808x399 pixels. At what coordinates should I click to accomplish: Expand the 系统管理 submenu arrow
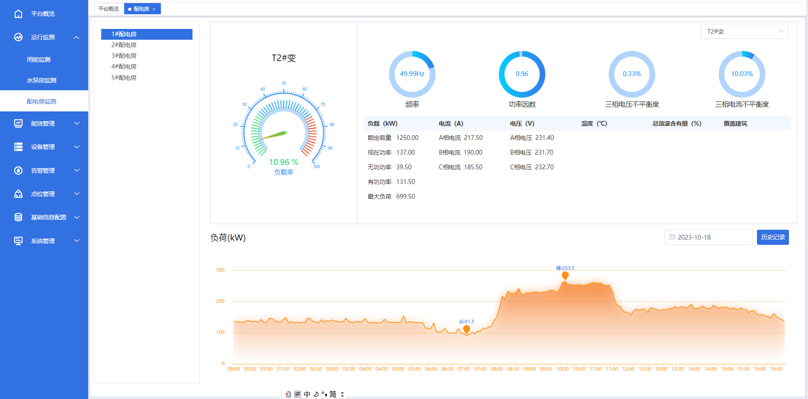(x=77, y=241)
